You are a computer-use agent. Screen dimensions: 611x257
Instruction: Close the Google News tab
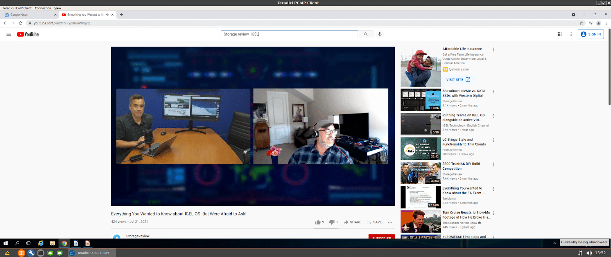coord(55,14)
